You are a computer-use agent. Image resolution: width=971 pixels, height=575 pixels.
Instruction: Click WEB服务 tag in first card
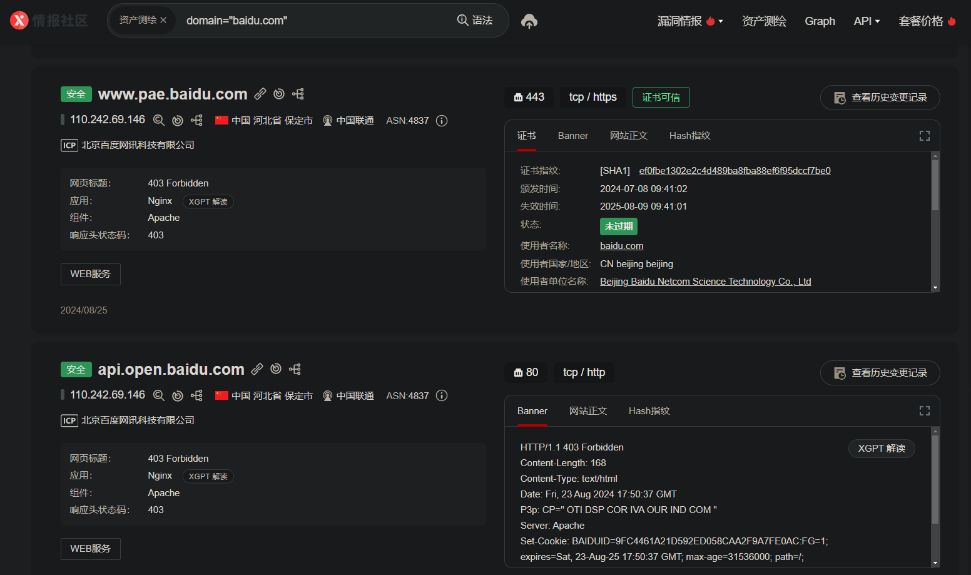click(x=91, y=274)
